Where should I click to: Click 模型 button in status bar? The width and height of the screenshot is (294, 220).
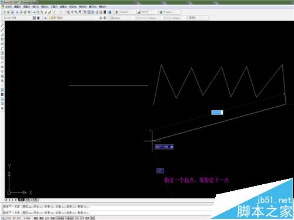(92, 218)
